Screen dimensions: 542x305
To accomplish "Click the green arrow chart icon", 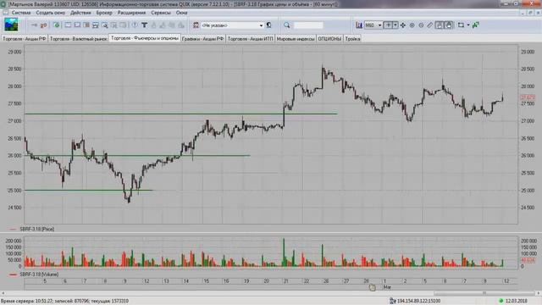I will [x=476, y=25].
